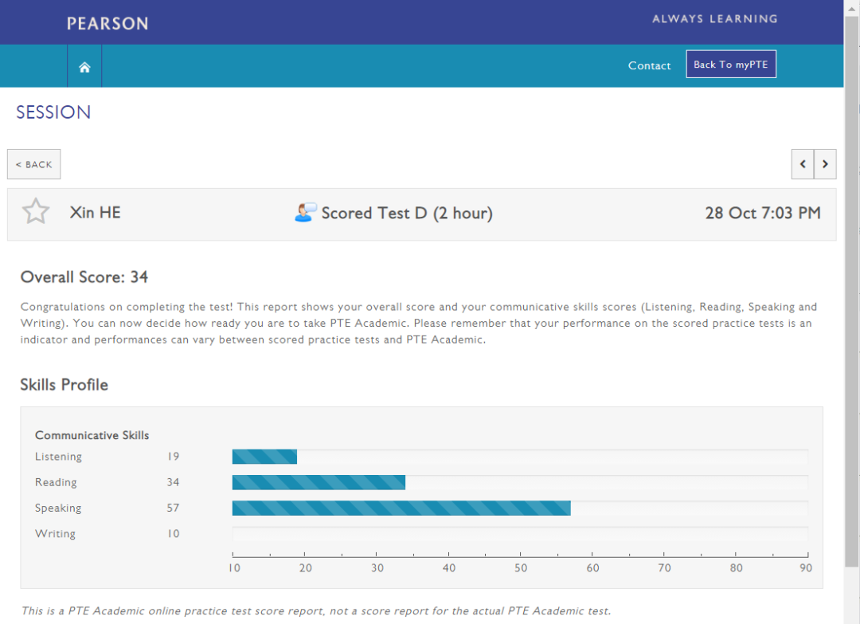Click the Listening score bar

point(264,457)
